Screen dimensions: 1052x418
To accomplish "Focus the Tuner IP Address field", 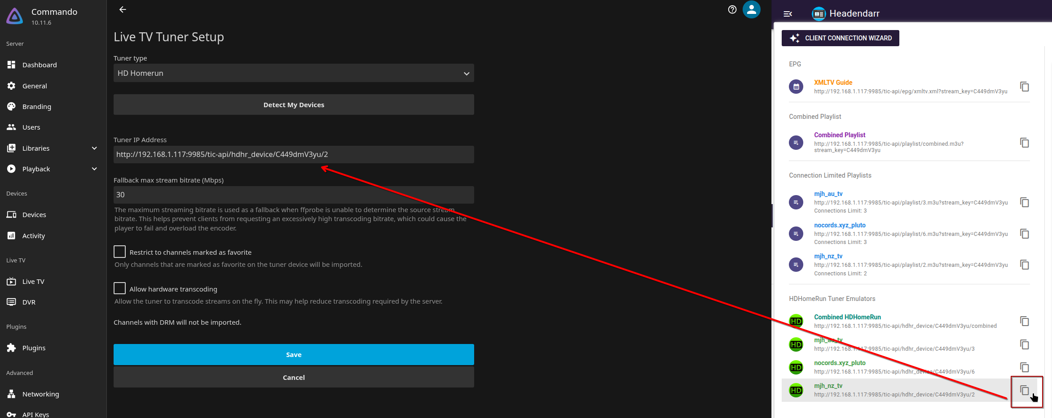I will click(294, 154).
